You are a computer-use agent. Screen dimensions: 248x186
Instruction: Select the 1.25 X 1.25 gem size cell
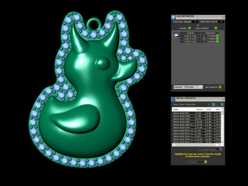coord(190,36)
